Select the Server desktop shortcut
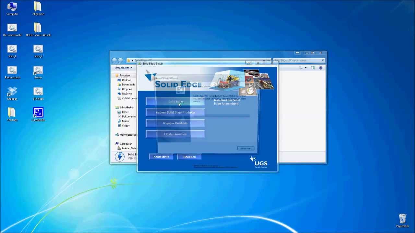The image size is (415, 233). tap(38, 72)
